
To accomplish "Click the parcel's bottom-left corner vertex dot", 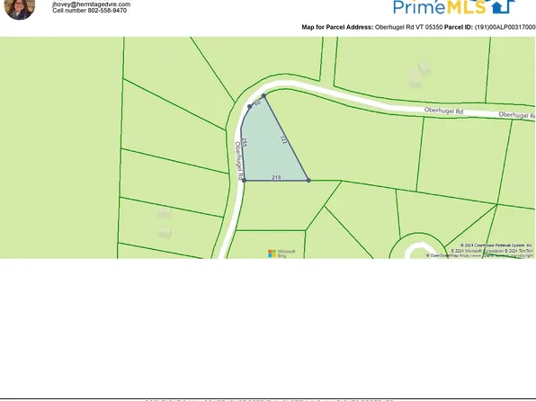I will [x=244, y=180].
